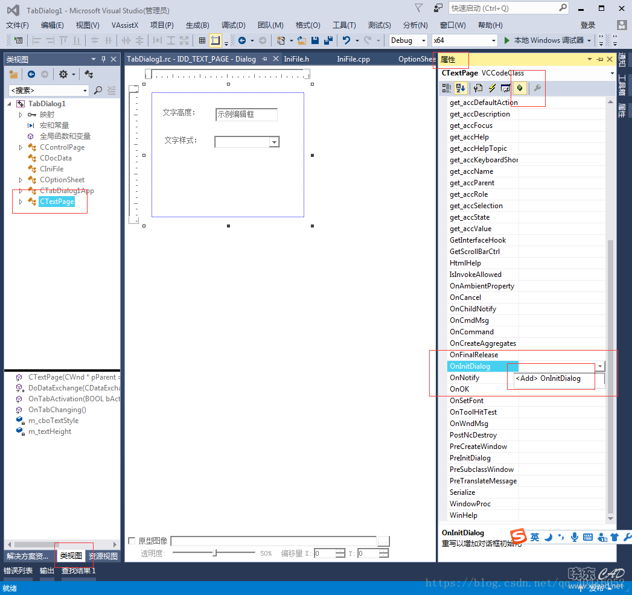
Task: Open Class View settings gear
Action: (63, 74)
